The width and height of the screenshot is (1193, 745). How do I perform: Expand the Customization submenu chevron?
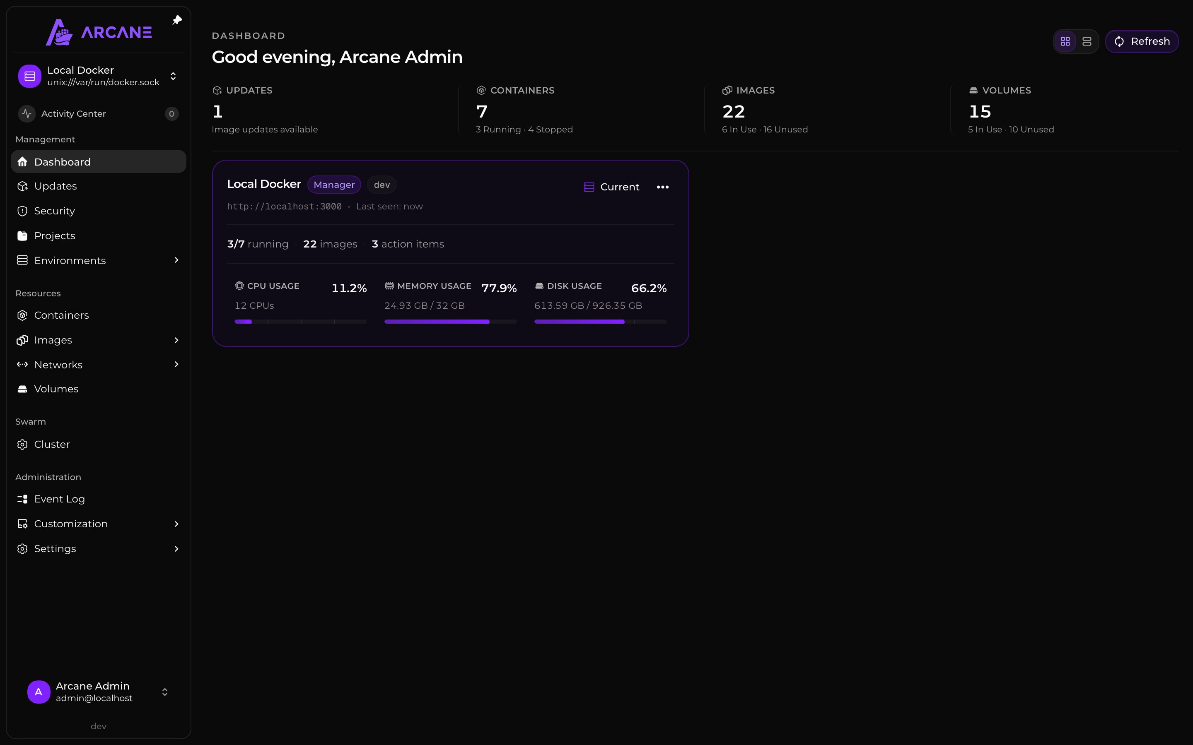tap(176, 524)
